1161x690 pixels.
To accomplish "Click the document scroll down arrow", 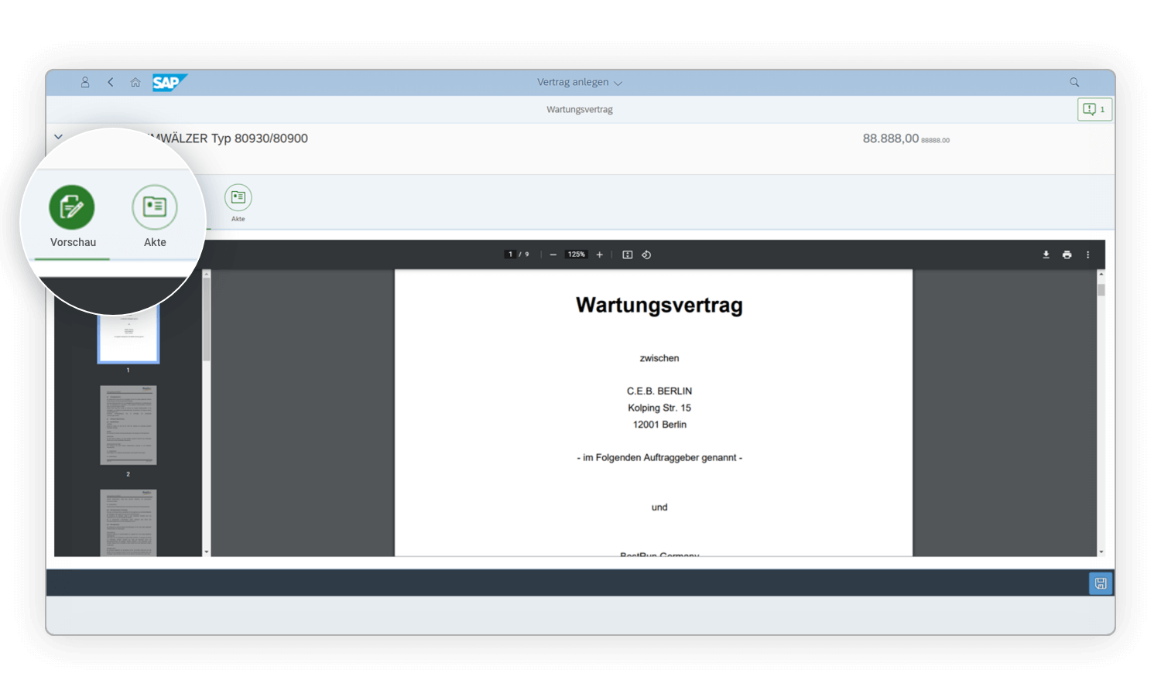I will pos(1101,552).
